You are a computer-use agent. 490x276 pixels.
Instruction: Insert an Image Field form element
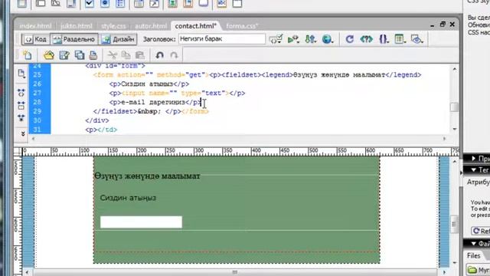click(x=172, y=3)
